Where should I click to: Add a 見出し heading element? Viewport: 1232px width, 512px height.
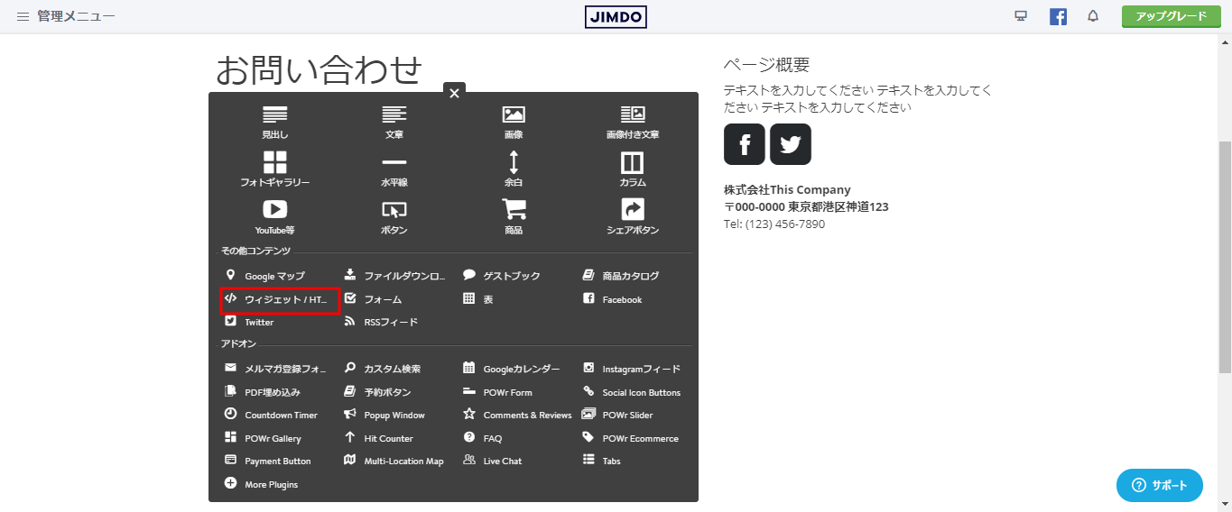[275, 122]
